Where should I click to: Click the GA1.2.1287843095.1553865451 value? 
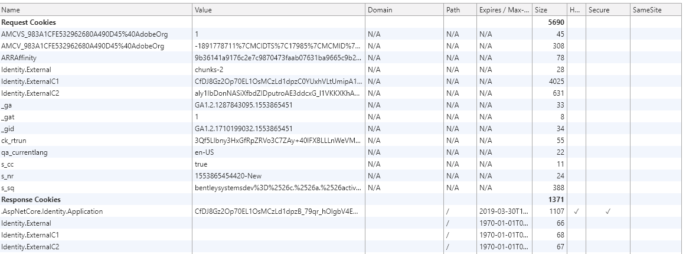244,105
